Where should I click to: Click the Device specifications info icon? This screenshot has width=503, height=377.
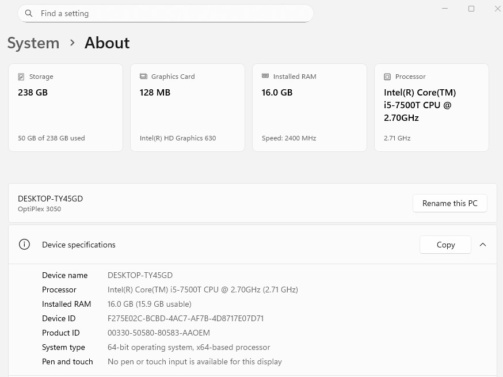coord(24,245)
